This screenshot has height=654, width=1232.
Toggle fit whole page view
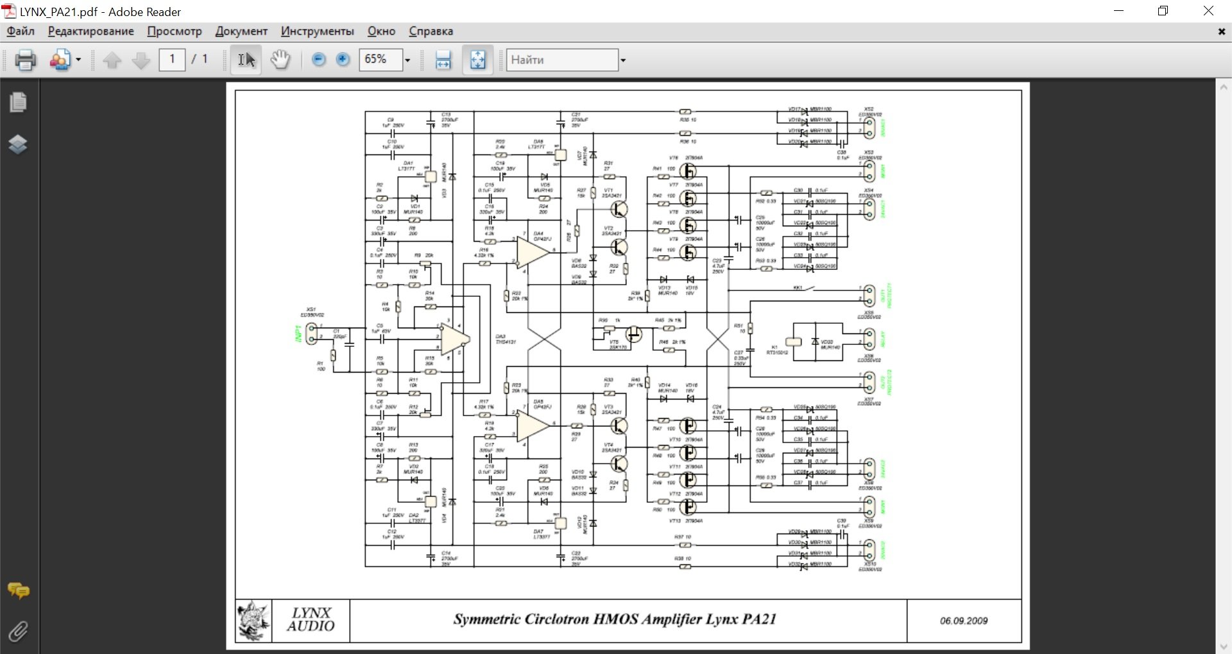[478, 60]
